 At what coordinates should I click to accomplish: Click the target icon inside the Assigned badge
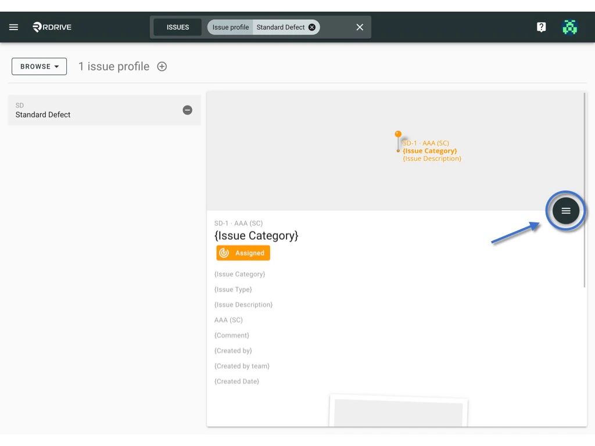pyautogui.click(x=224, y=253)
